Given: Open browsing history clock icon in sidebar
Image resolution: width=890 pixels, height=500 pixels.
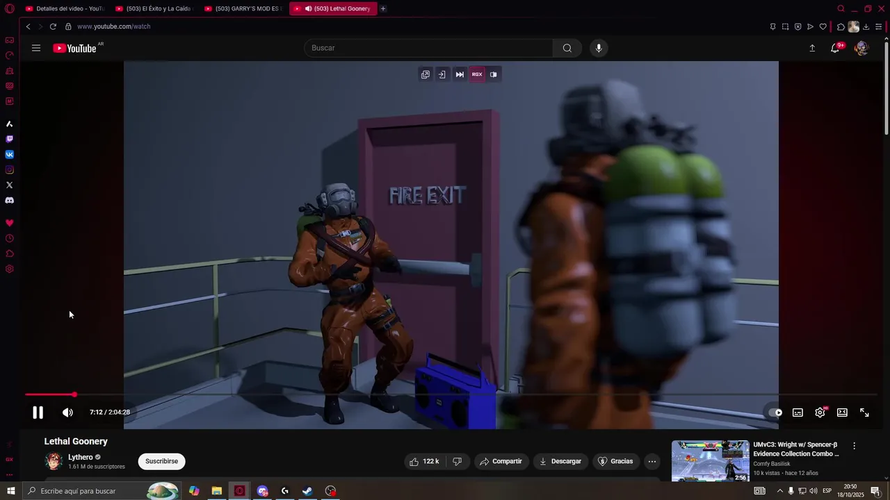Looking at the screenshot, I should click(x=10, y=238).
